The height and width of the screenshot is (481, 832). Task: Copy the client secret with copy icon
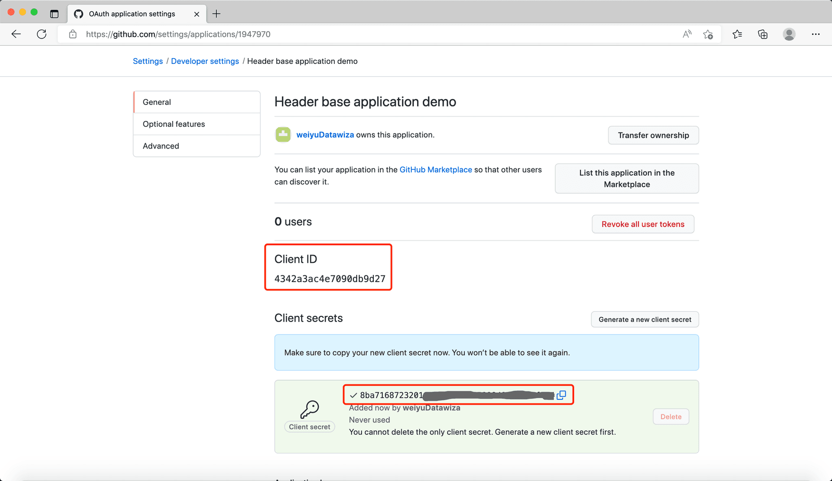tap(561, 395)
